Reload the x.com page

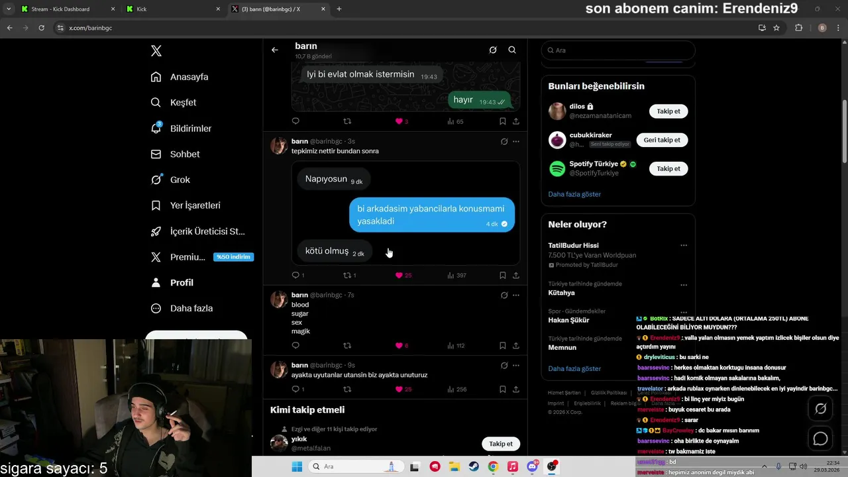point(42,28)
